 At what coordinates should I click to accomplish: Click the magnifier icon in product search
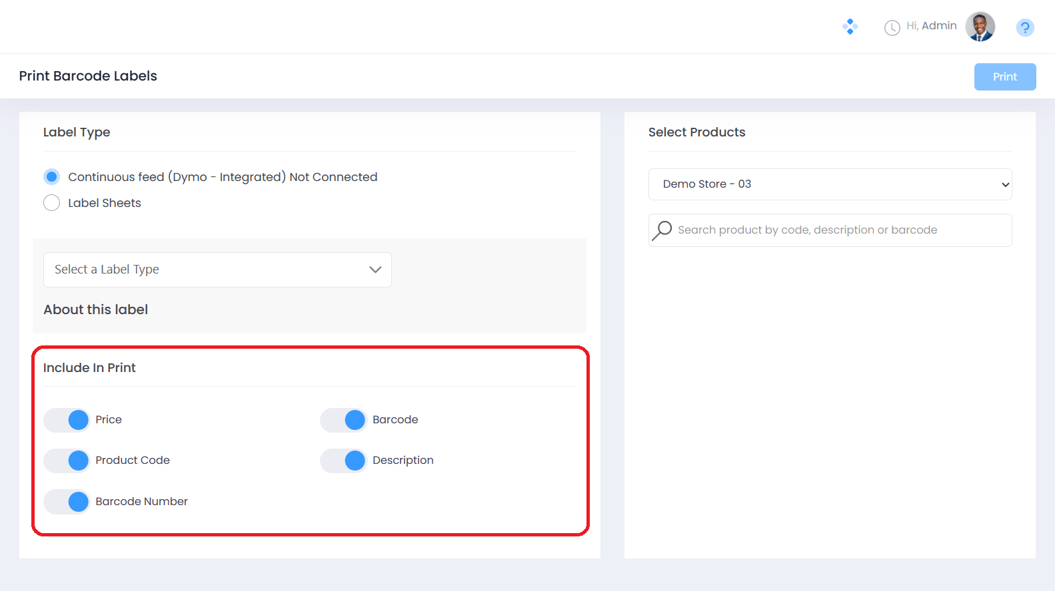tap(662, 230)
